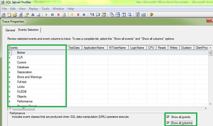The image size is (213, 126).
Task: Open trace Properties from the toolbar
Action: pyautogui.click(x=27, y=15)
